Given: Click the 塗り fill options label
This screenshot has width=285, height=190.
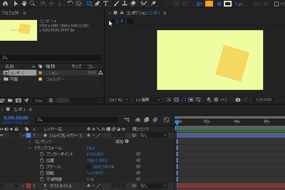Looking at the screenshot, I should pos(199,4).
